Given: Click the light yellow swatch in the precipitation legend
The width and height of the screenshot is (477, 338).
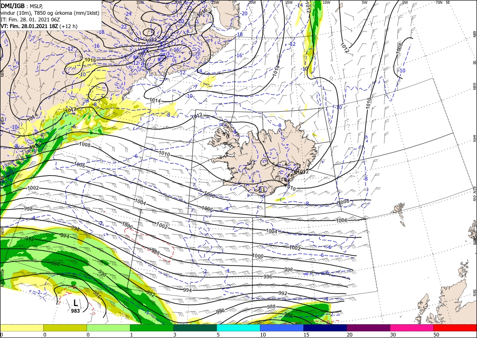Looking at the screenshot, I should pos(21,328).
